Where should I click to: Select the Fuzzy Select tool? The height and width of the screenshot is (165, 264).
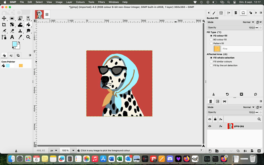[28, 18]
